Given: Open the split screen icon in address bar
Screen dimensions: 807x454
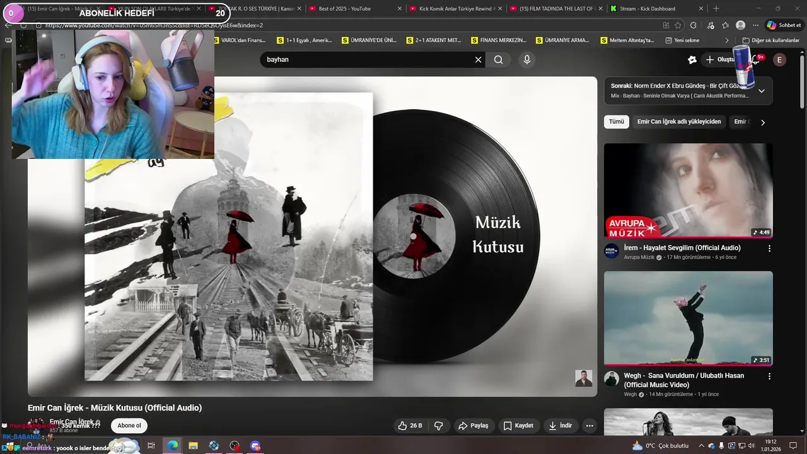Looking at the screenshot, I should 666,25.
